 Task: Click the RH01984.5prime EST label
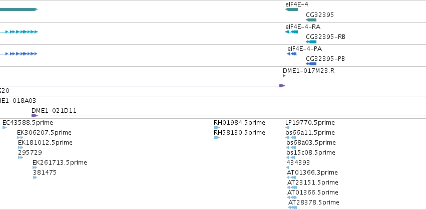239,123
